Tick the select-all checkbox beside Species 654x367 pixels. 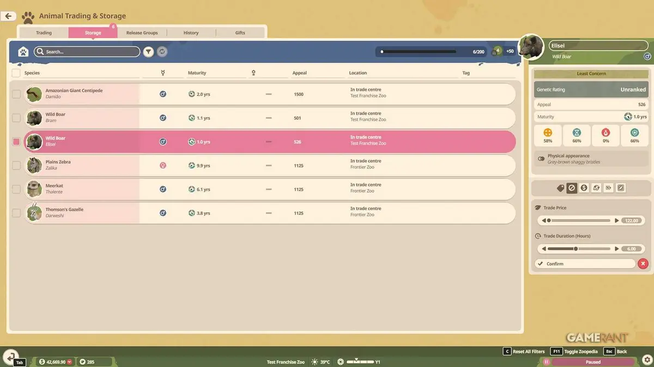(x=16, y=73)
